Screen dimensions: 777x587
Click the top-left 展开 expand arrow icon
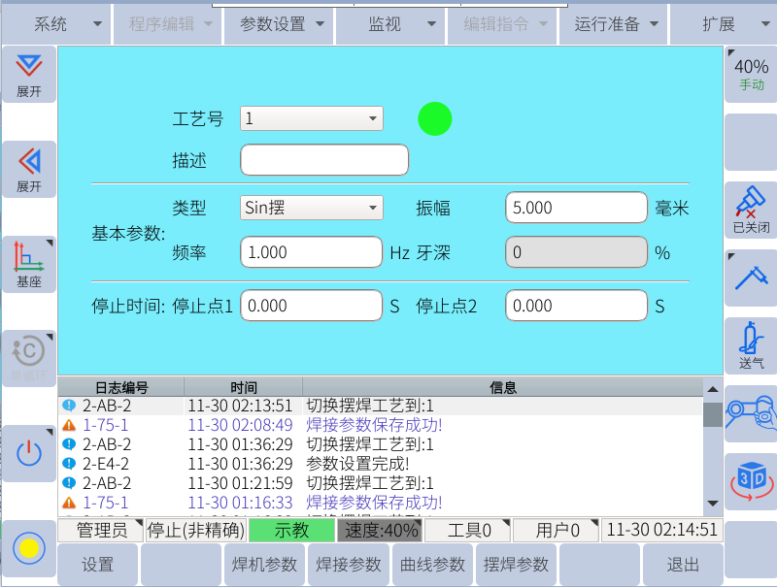click(x=29, y=74)
